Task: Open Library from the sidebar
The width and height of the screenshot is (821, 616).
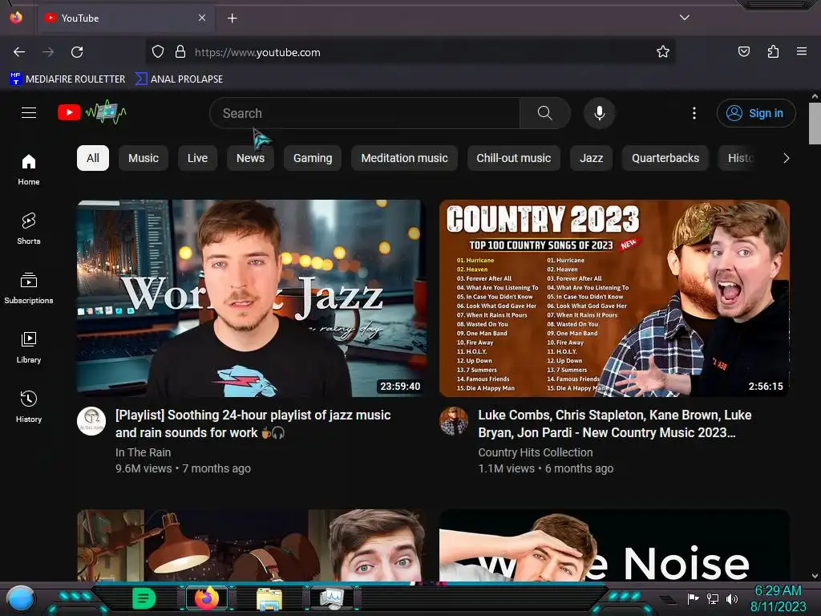Action: 29,347
